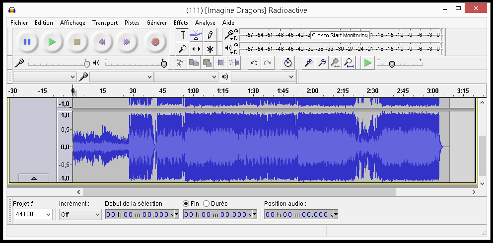Select the Zoom magnifier tool
The height and width of the screenshot is (243, 493).
(183, 49)
